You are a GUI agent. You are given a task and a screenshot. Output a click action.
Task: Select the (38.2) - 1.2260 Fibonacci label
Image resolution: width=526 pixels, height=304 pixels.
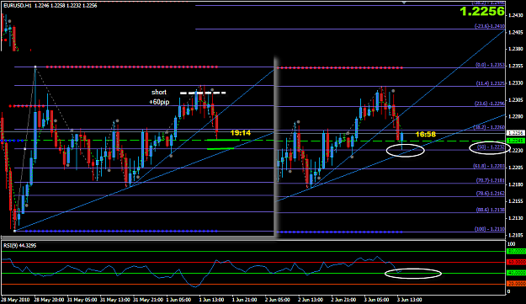pyautogui.click(x=490, y=127)
